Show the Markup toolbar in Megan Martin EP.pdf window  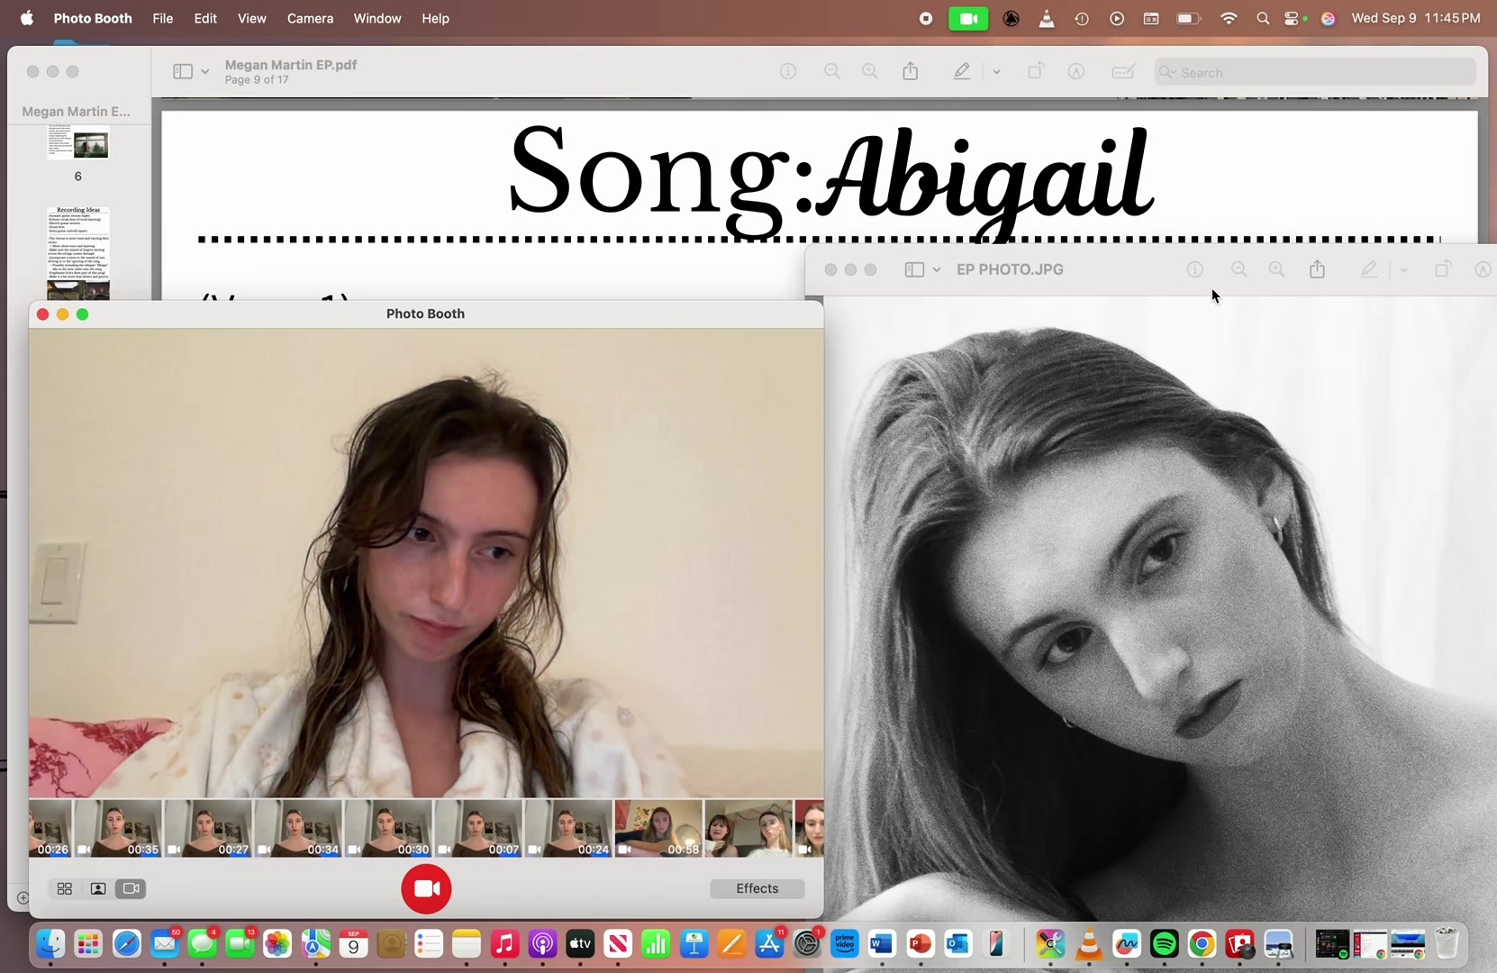(x=1076, y=71)
